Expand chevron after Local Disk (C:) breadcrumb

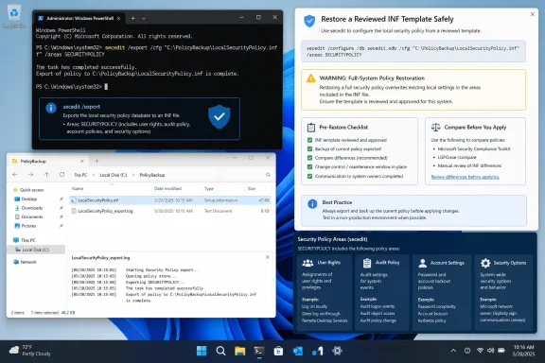point(133,175)
